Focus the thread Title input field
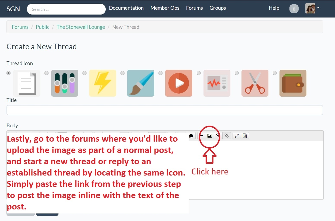335x221 pixels. [165, 110]
